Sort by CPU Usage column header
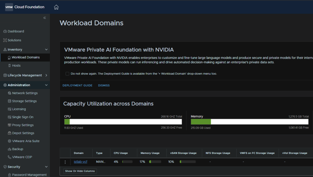 (x=120, y=153)
